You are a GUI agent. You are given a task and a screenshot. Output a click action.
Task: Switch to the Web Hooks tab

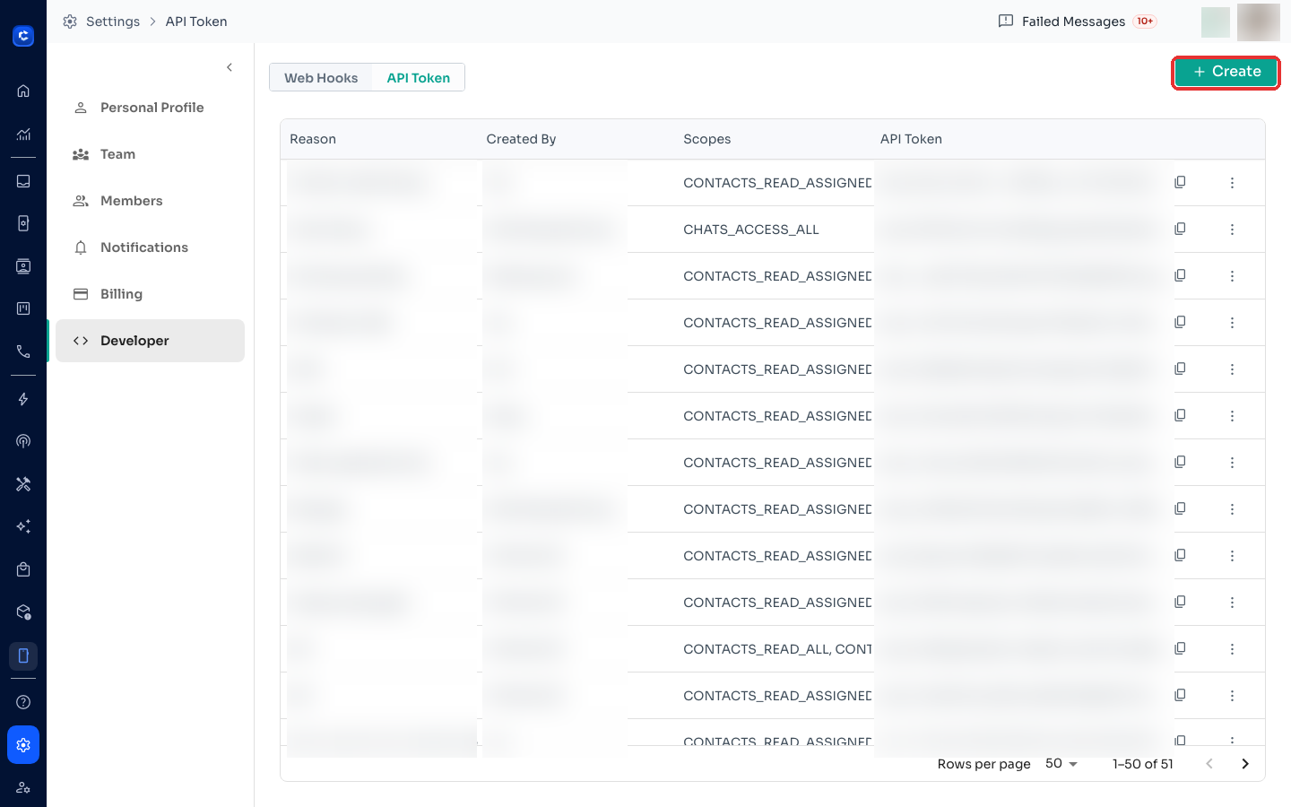pyautogui.click(x=321, y=78)
